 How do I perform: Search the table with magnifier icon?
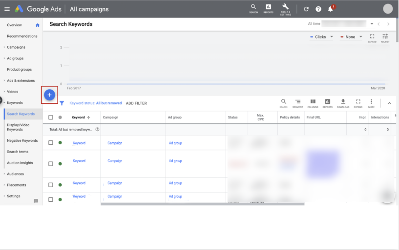point(284,103)
